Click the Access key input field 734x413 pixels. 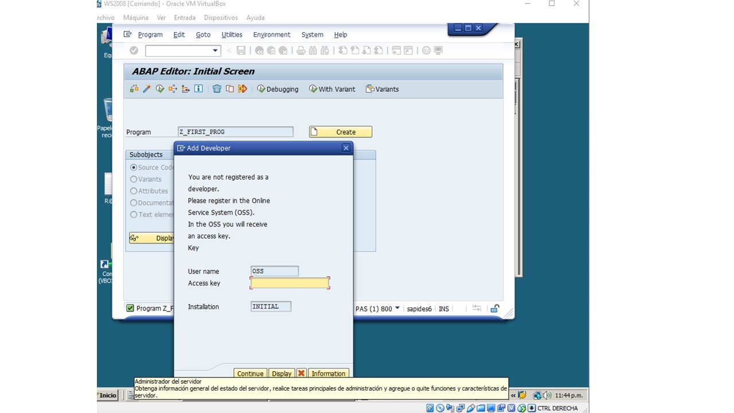pos(290,283)
